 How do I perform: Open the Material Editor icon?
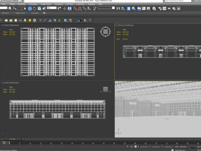click(x=154, y=8)
